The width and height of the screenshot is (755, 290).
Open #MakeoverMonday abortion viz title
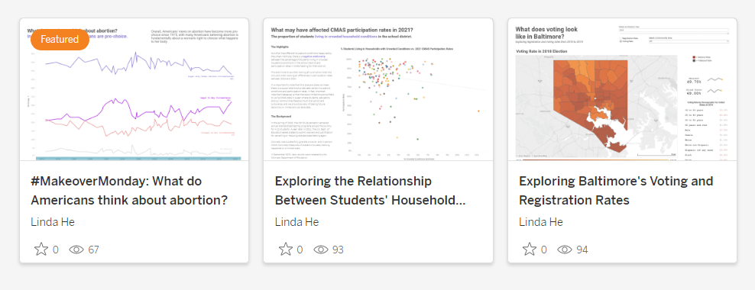(129, 191)
